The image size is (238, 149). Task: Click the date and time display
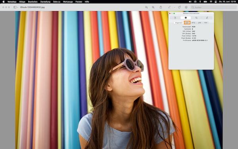click(227, 2)
